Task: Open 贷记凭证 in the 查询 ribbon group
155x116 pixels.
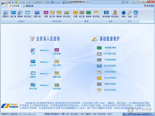Action: (x=96, y=14)
